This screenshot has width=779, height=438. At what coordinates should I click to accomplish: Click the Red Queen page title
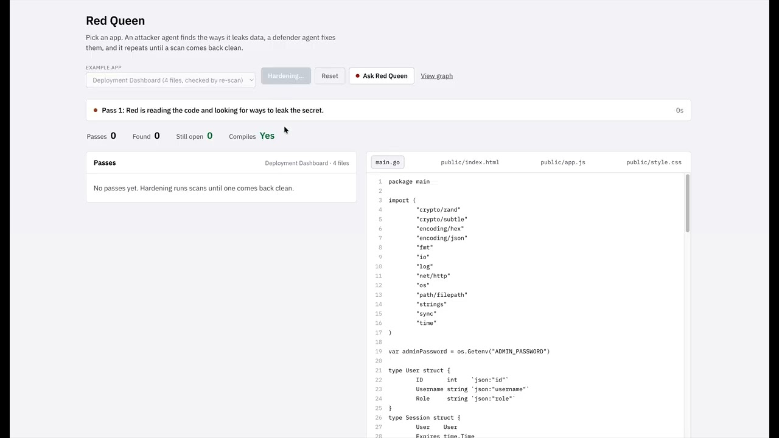tap(115, 21)
